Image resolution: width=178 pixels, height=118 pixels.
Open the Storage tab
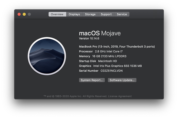[90, 14]
